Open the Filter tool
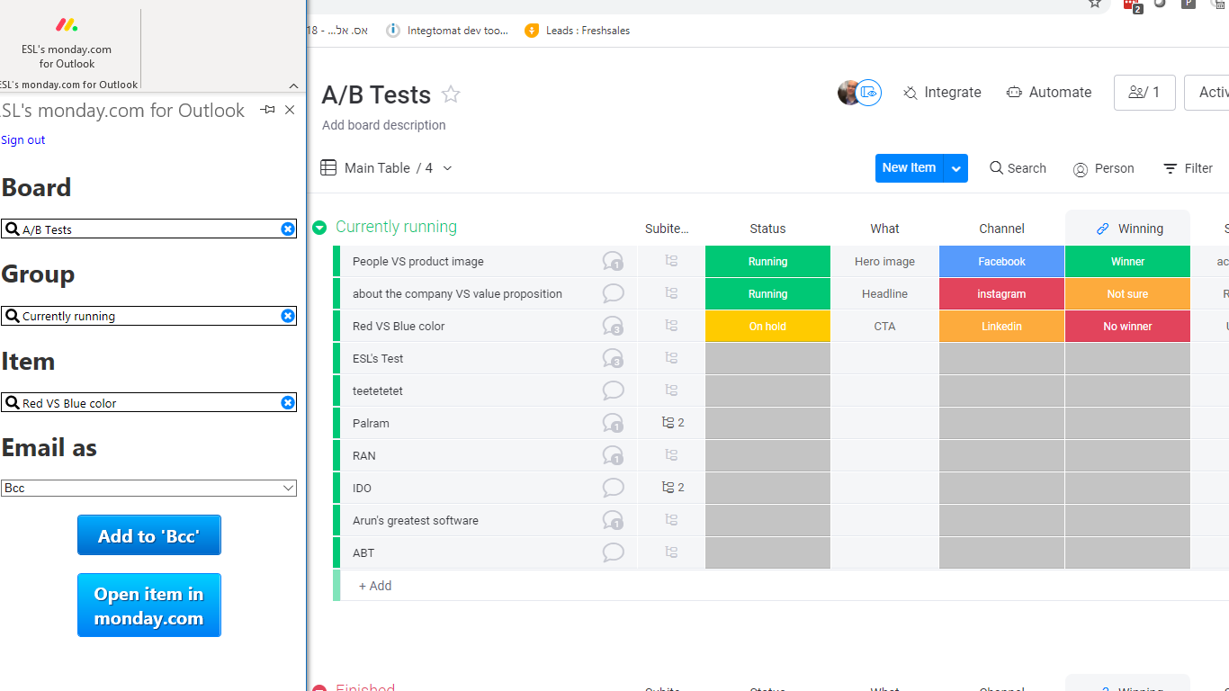Screen dimensions: 1229x691 point(1188,168)
